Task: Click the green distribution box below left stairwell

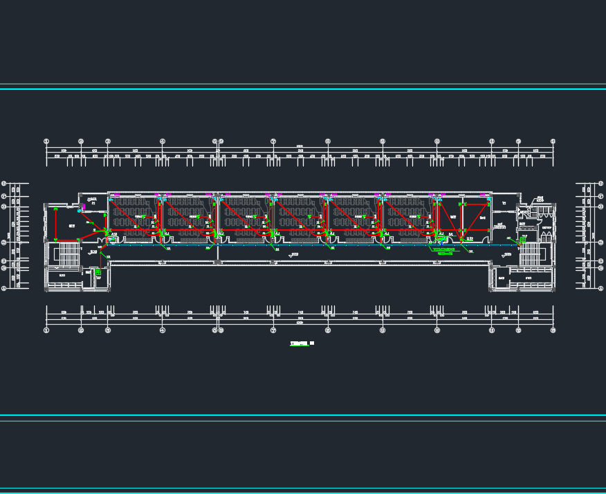Action: coord(98,272)
